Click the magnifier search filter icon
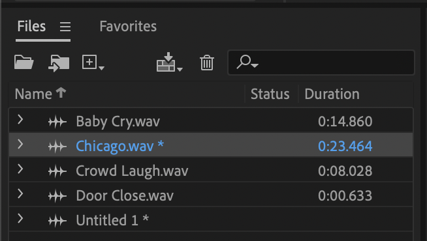 pos(247,63)
